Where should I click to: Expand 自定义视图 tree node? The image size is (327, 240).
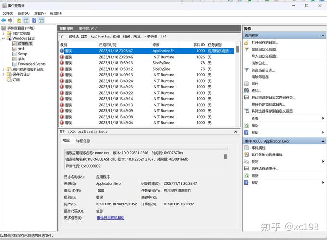tap(3, 34)
